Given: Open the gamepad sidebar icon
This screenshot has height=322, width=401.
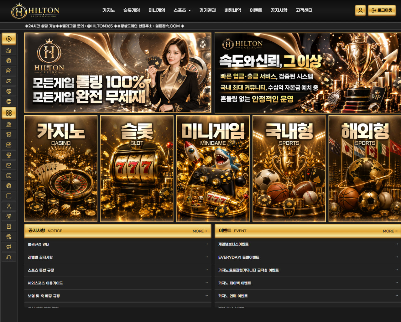Looking at the screenshot, I should 9,81.
